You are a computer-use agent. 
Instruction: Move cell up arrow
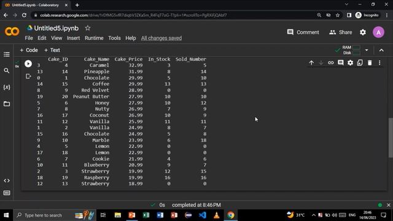point(311,63)
